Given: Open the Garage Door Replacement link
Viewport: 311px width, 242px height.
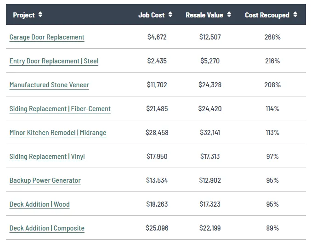Looking at the screenshot, I should (47, 37).
